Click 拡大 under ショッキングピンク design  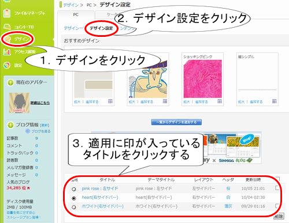coord(187,102)
